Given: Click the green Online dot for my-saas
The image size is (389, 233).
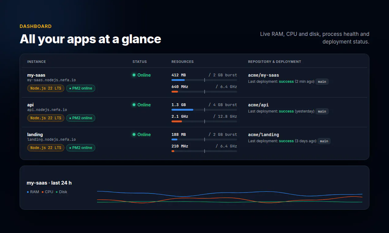Looking at the screenshot, I should click(x=134, y=75).
